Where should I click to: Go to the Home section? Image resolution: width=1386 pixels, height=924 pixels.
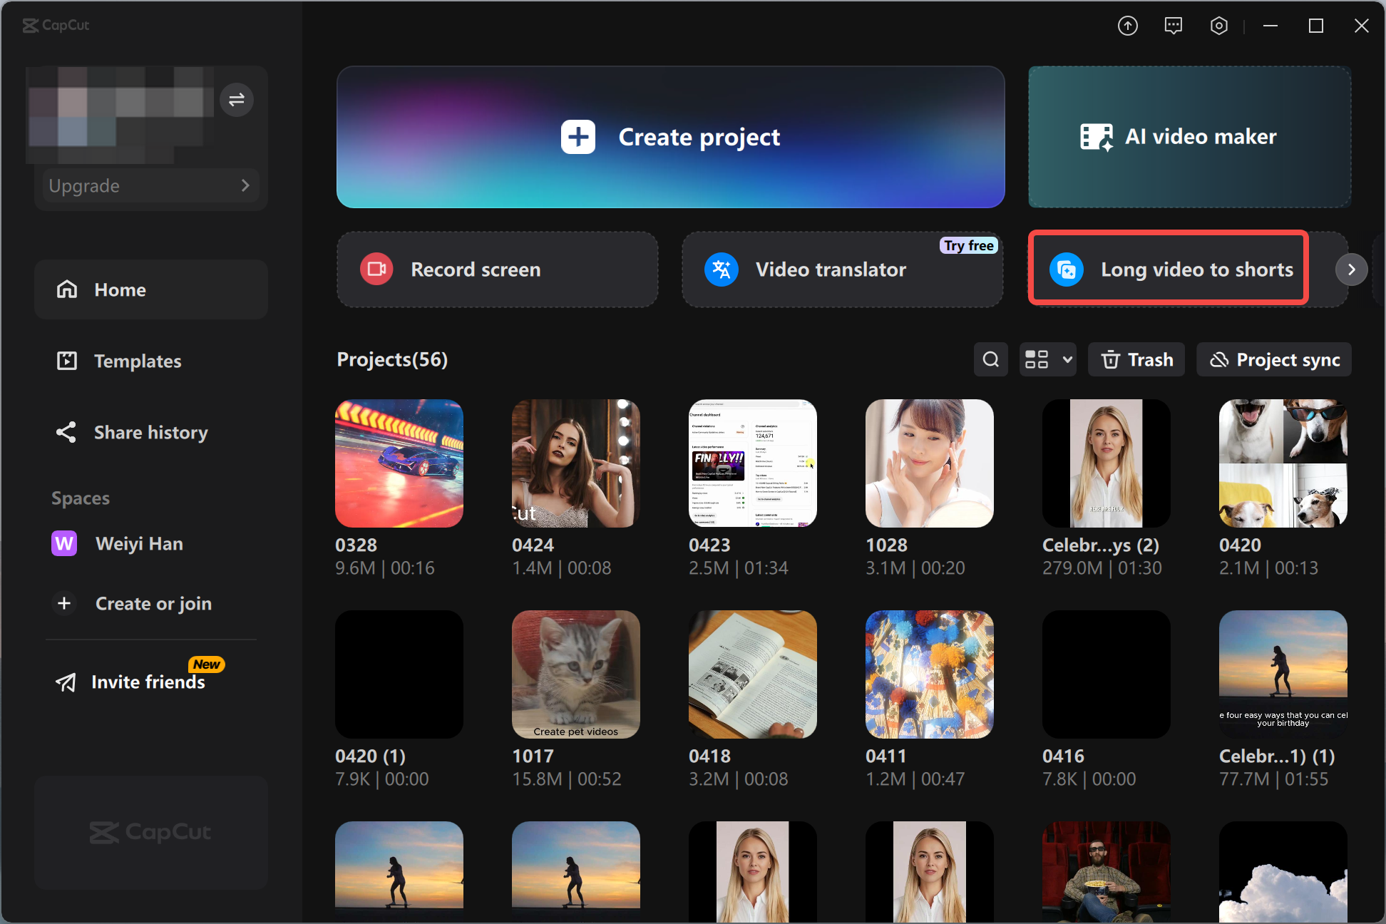click(119, 289)
